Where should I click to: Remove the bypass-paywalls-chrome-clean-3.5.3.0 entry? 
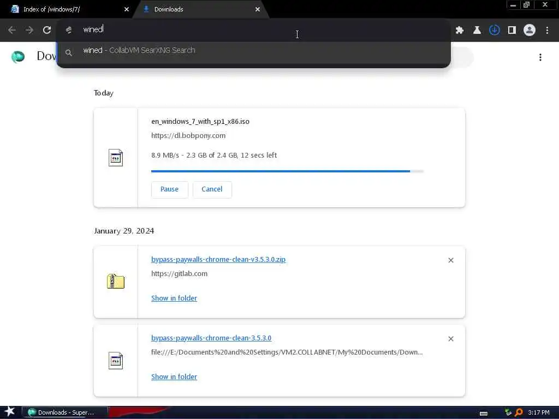(x=451, y=339)
